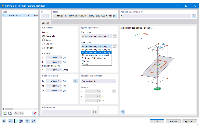Open the Direction u edit settings icon

click(115, 36)
